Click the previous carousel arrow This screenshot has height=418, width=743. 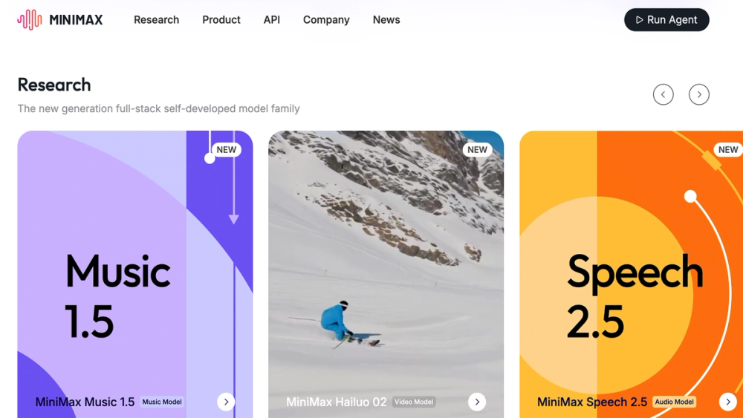point(663,95)
